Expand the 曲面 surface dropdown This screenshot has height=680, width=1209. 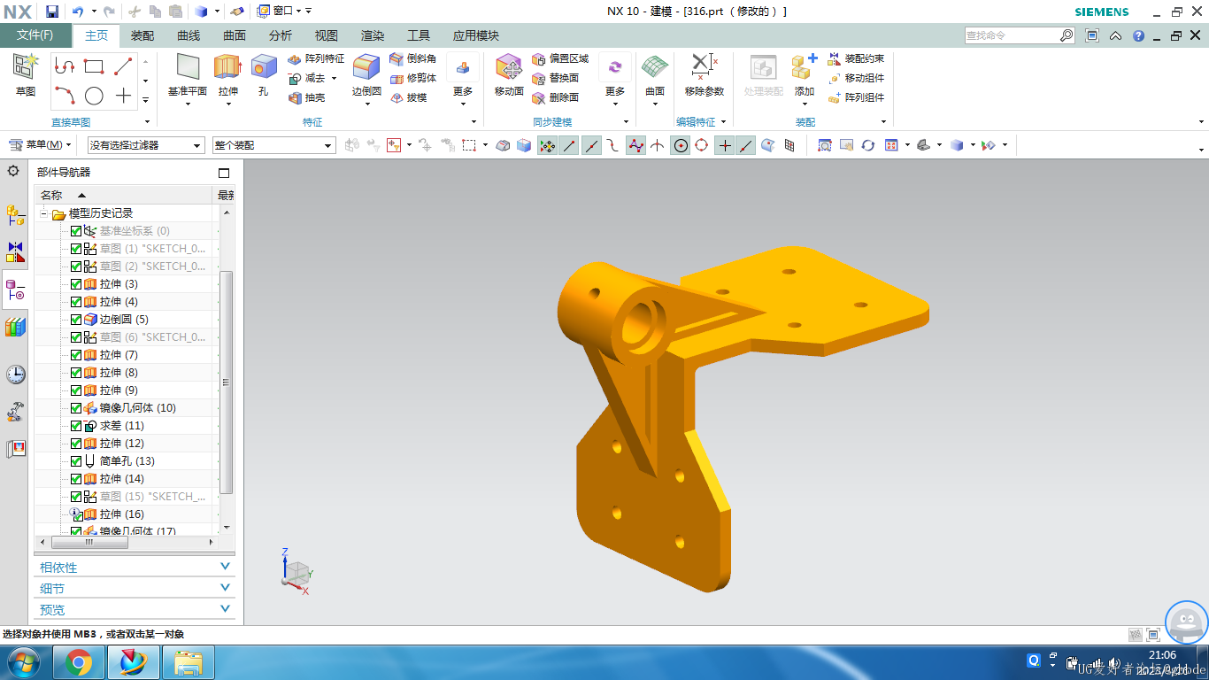point(655,104)
